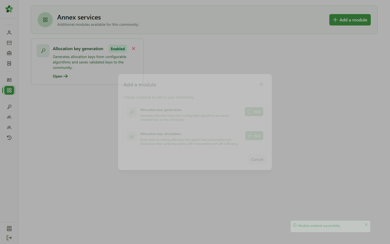The height and width of the screenshot is (244, 390).
Task: Click the Enabled status badge
Action: (118, 49)
